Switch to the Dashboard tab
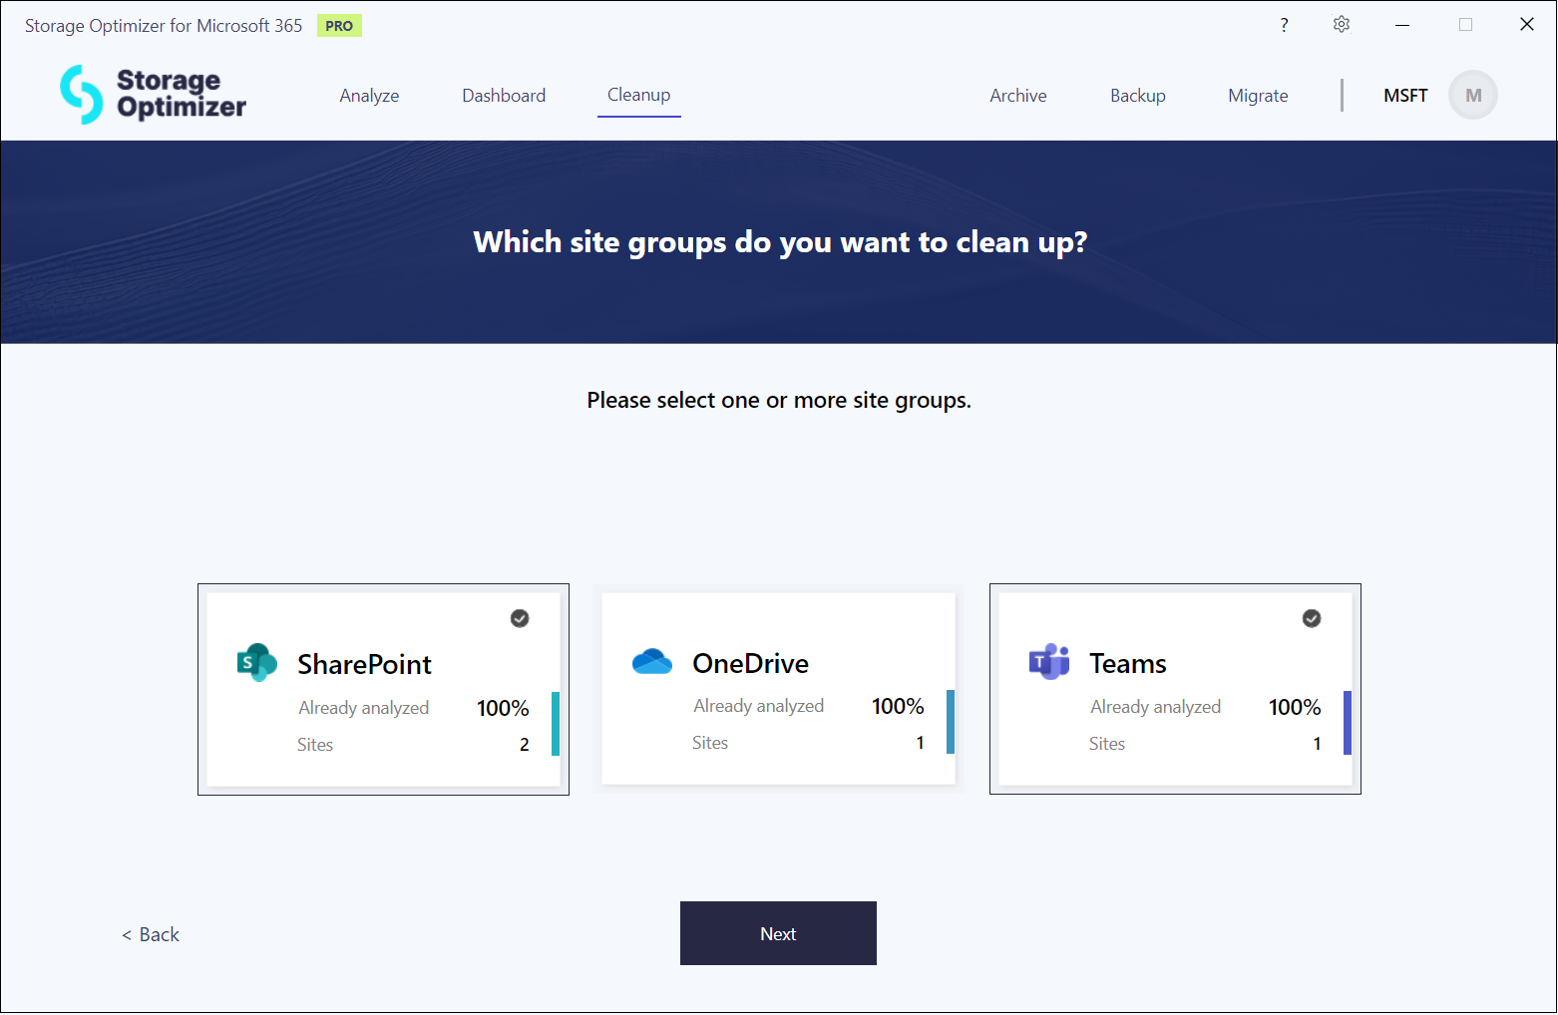This screenshot has width=1558, height=1015. point(504,96)
